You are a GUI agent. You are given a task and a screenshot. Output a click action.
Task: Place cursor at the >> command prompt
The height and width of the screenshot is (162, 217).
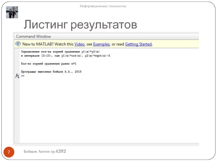[23, 76]
